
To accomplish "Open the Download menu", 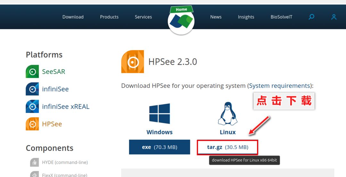I will 73,17.
